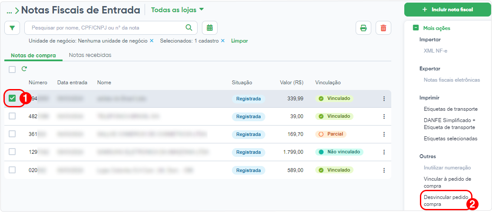Check the row 129 checkbox
Viewport: 492px width, 212px height.
[12, 152]
